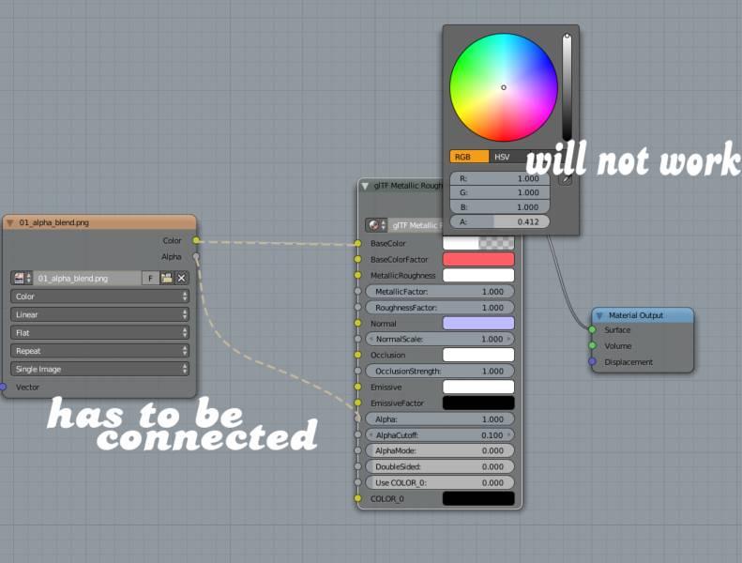
Task: Decrease NormalScale with left arrow
Action: [x=371, y=339]
